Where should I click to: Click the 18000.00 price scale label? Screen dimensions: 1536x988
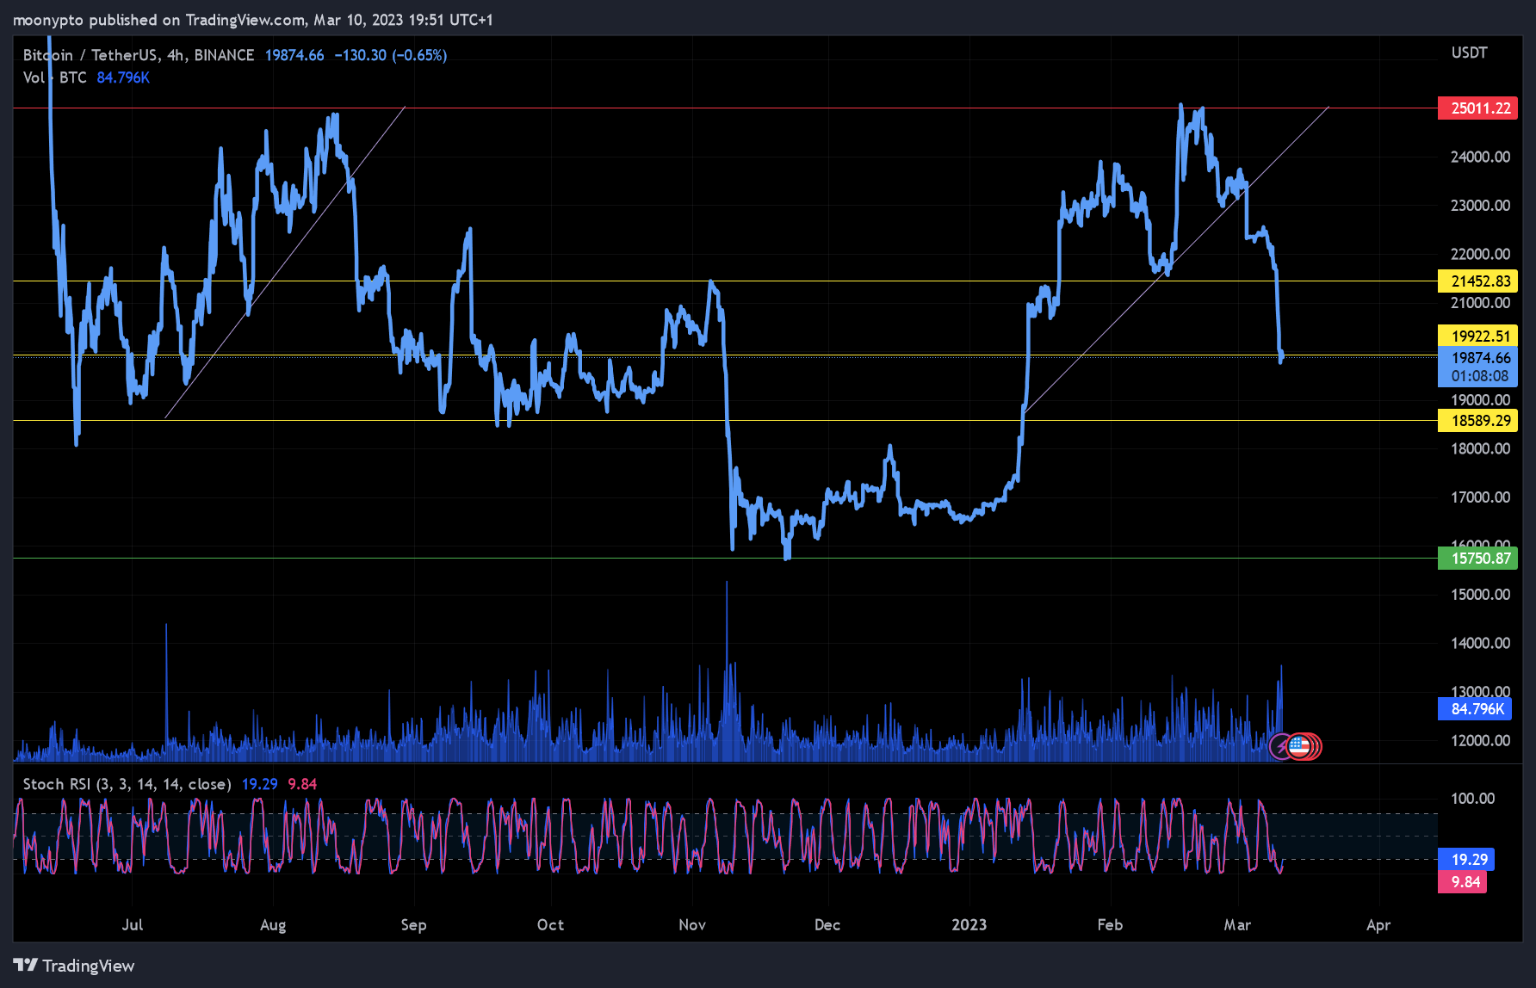(x=1481, y=448)
